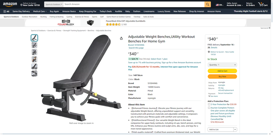Open the Sports & Outdoors search category dropdown

pyautogui.click(x=54, y=4)
